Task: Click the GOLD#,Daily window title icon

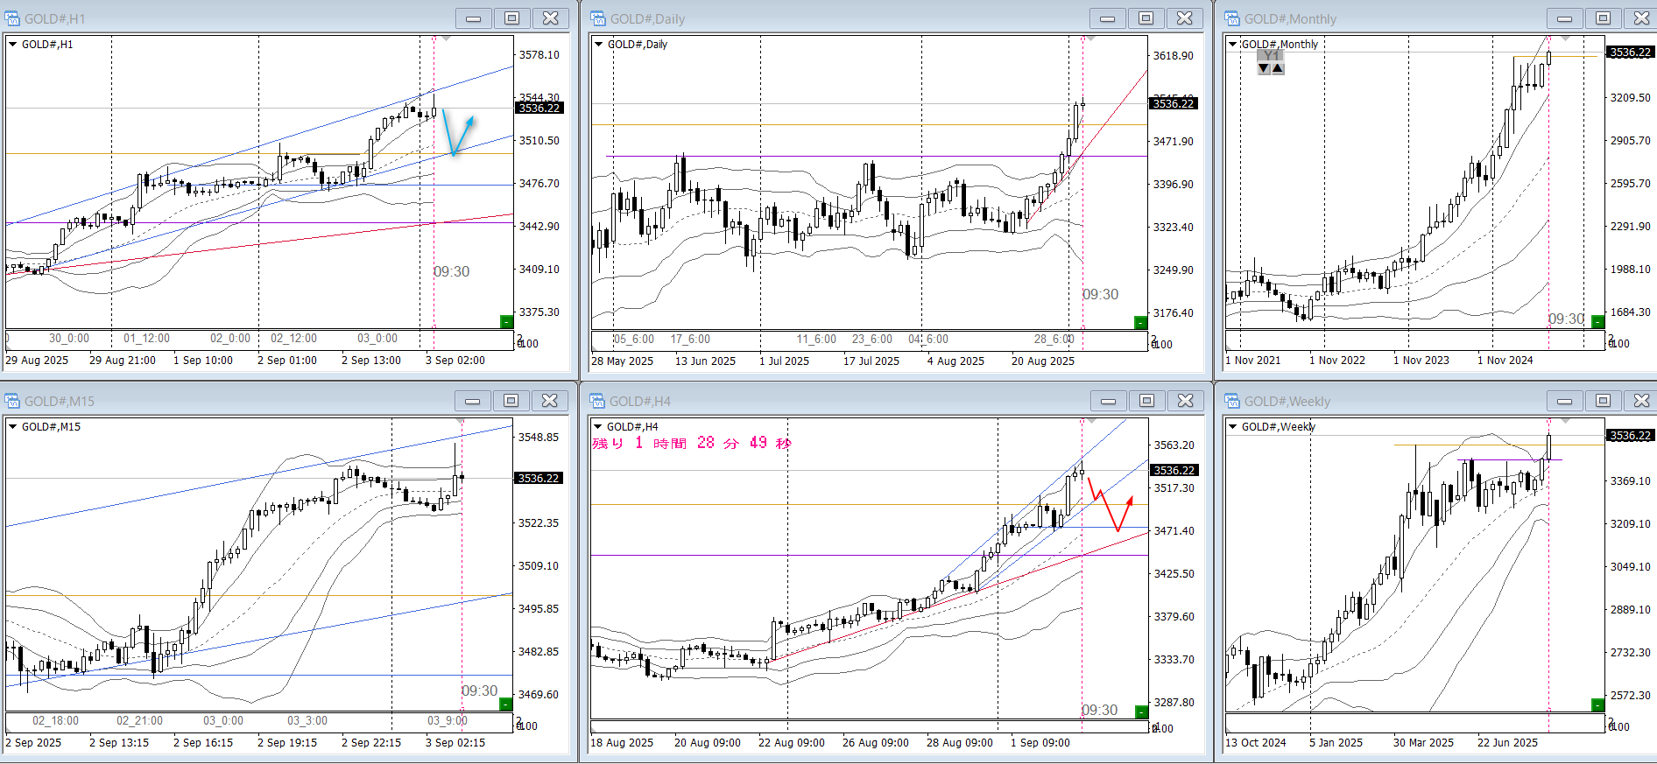Action: pyautogui.click(x=598, y=18)
